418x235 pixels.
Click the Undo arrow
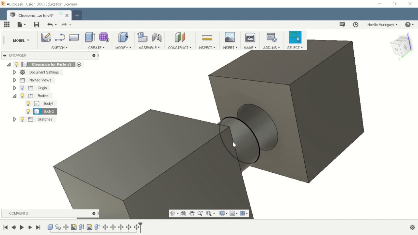[x=50, y=24]
